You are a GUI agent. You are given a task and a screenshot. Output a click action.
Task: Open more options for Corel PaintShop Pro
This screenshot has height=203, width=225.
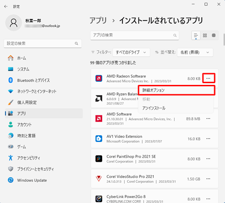coord(208,159)
